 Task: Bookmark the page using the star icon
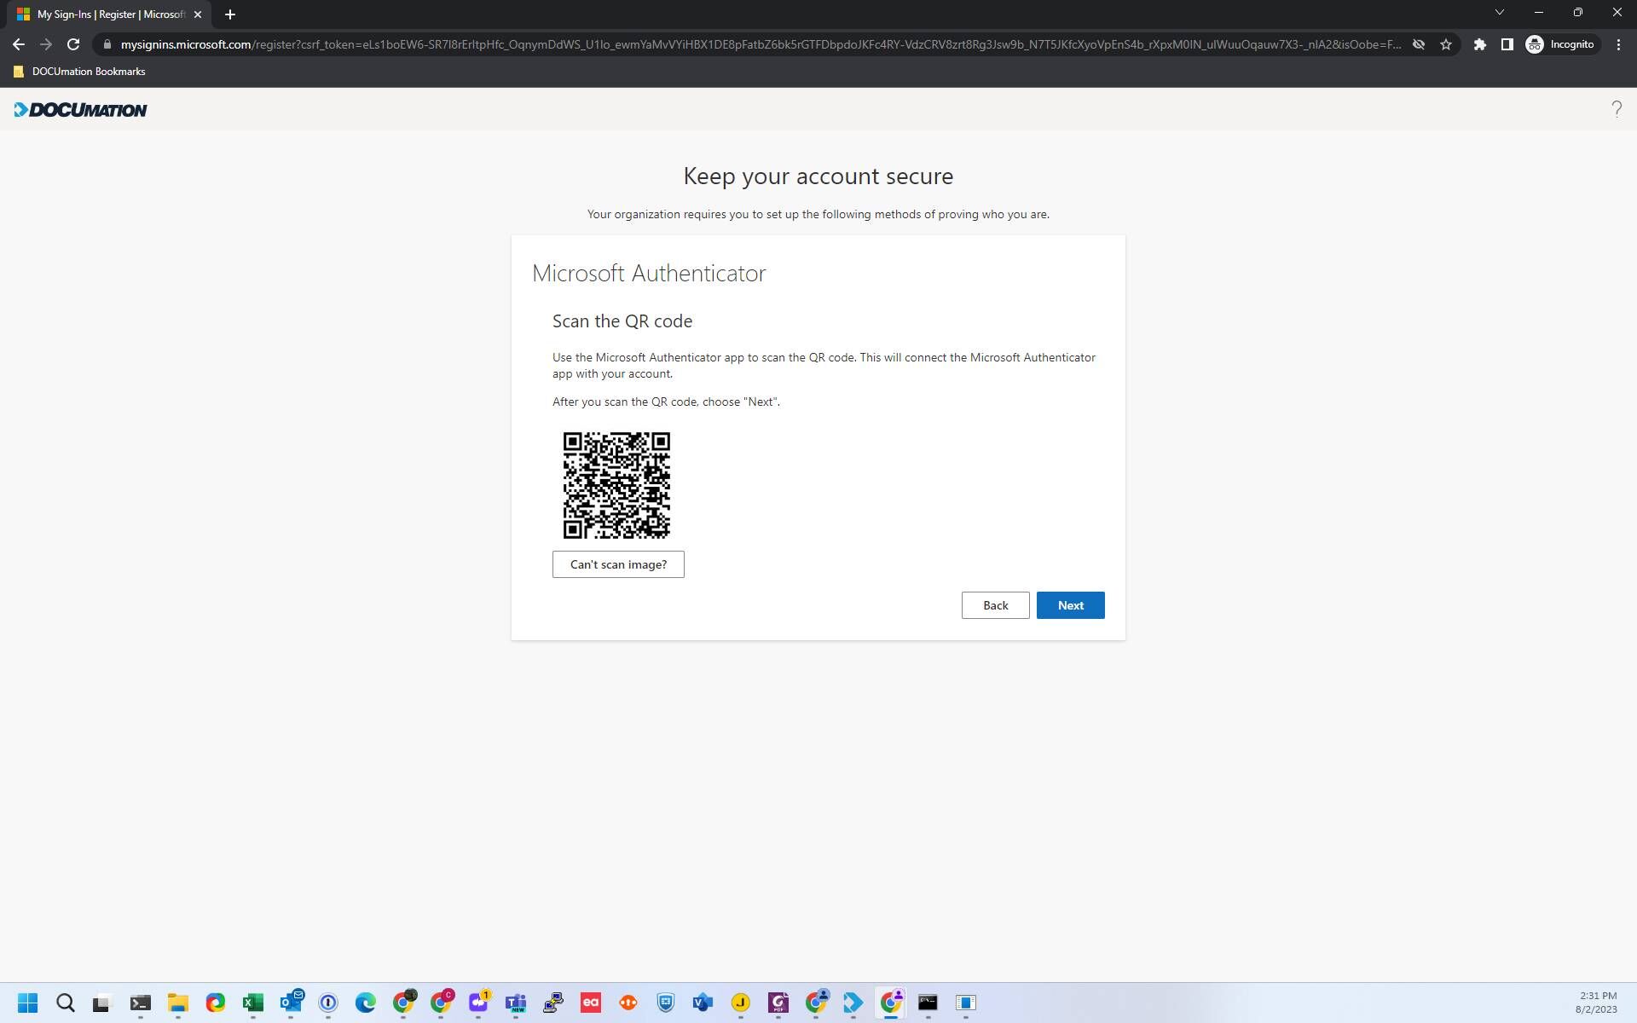click(1447, 43)
